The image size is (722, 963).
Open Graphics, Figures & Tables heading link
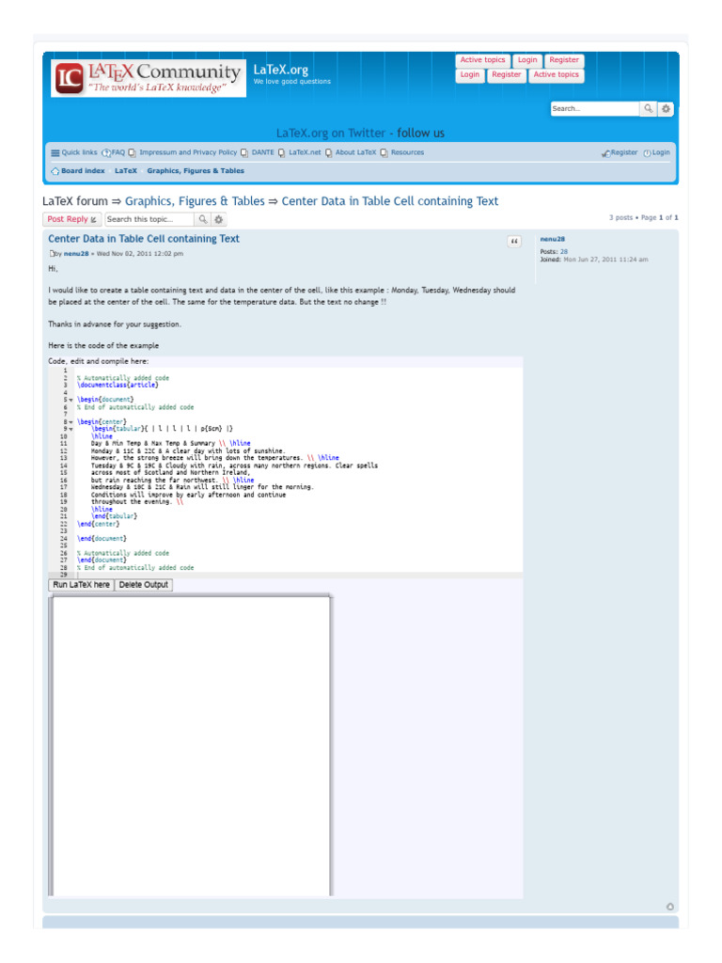(195, 201)
